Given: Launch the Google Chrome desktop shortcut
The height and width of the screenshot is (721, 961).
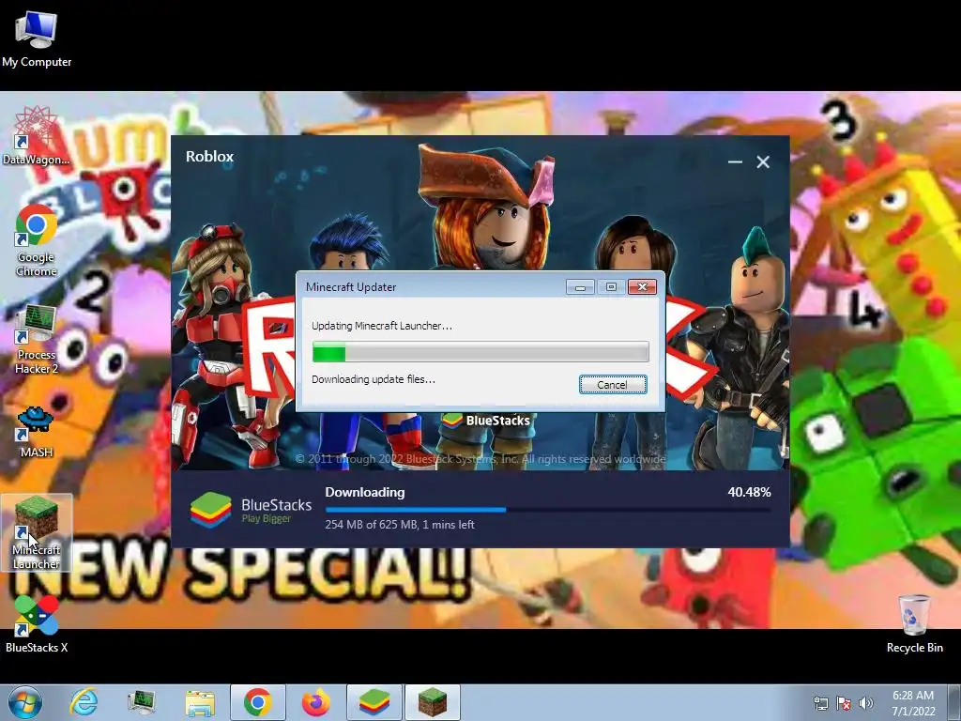Looking at the screenshot, I should (x=36, y=239).
